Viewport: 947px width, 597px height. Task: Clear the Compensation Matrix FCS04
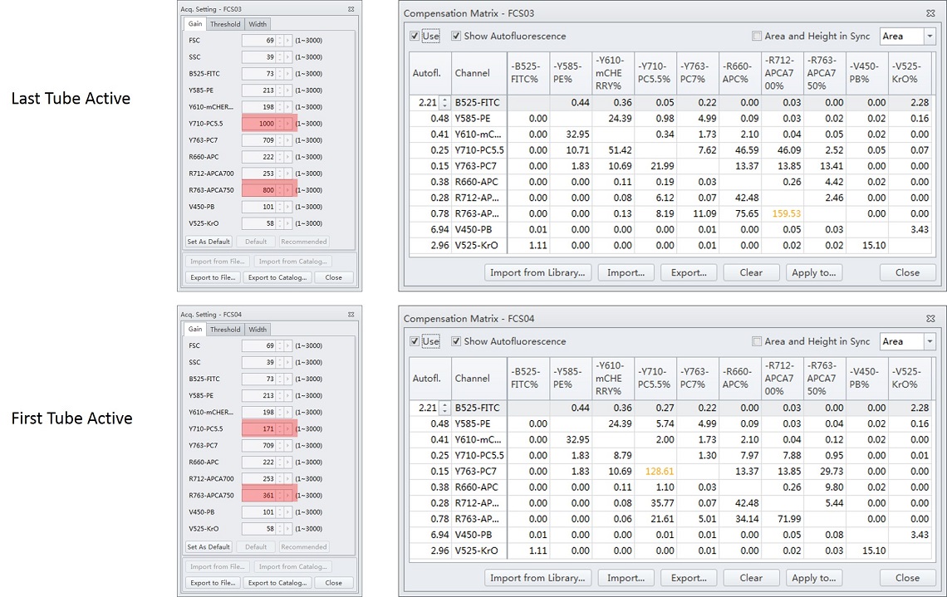[x=751, y=578]
